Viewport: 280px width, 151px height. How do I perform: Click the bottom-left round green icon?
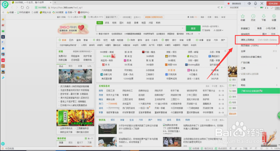pos(3,144)
